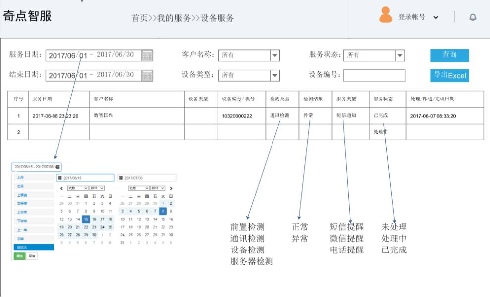Expand the 服务状态 dropdown

coord(400,55)
